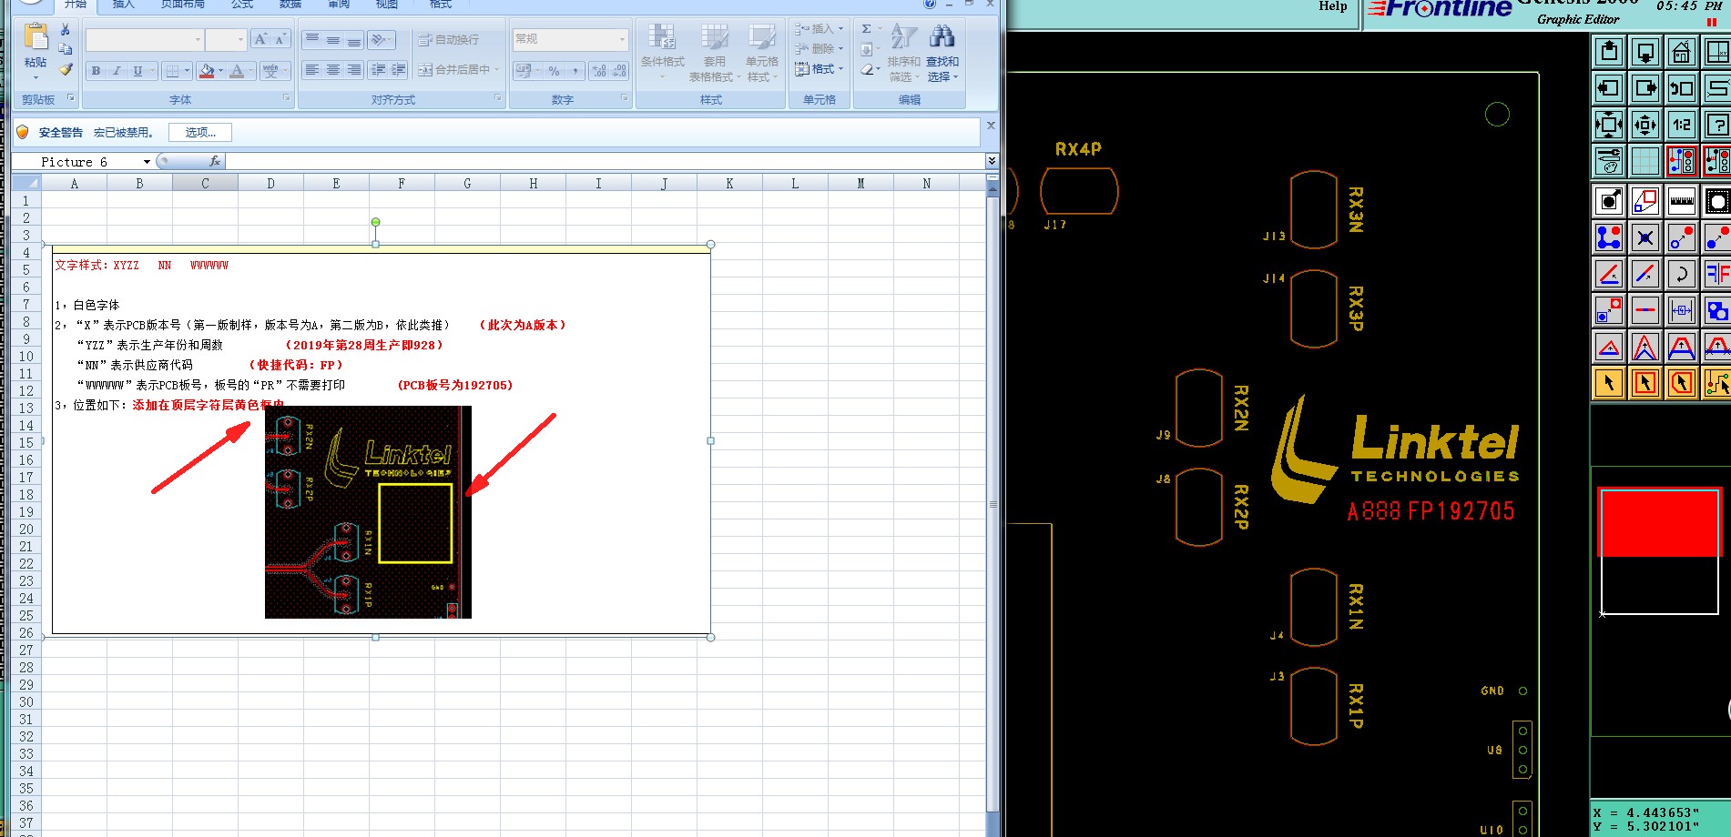Image resolution: width=1731 pixels, height=837 pixels.
Task: Open the 查找和选择 find and select dropdown
Action: (942, 52)
